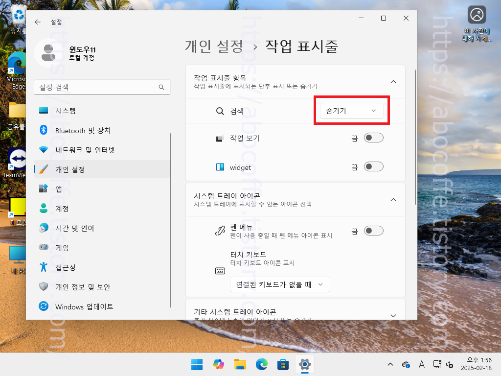Click the '개인 설정' breadcrumb link

click(214, 46)
